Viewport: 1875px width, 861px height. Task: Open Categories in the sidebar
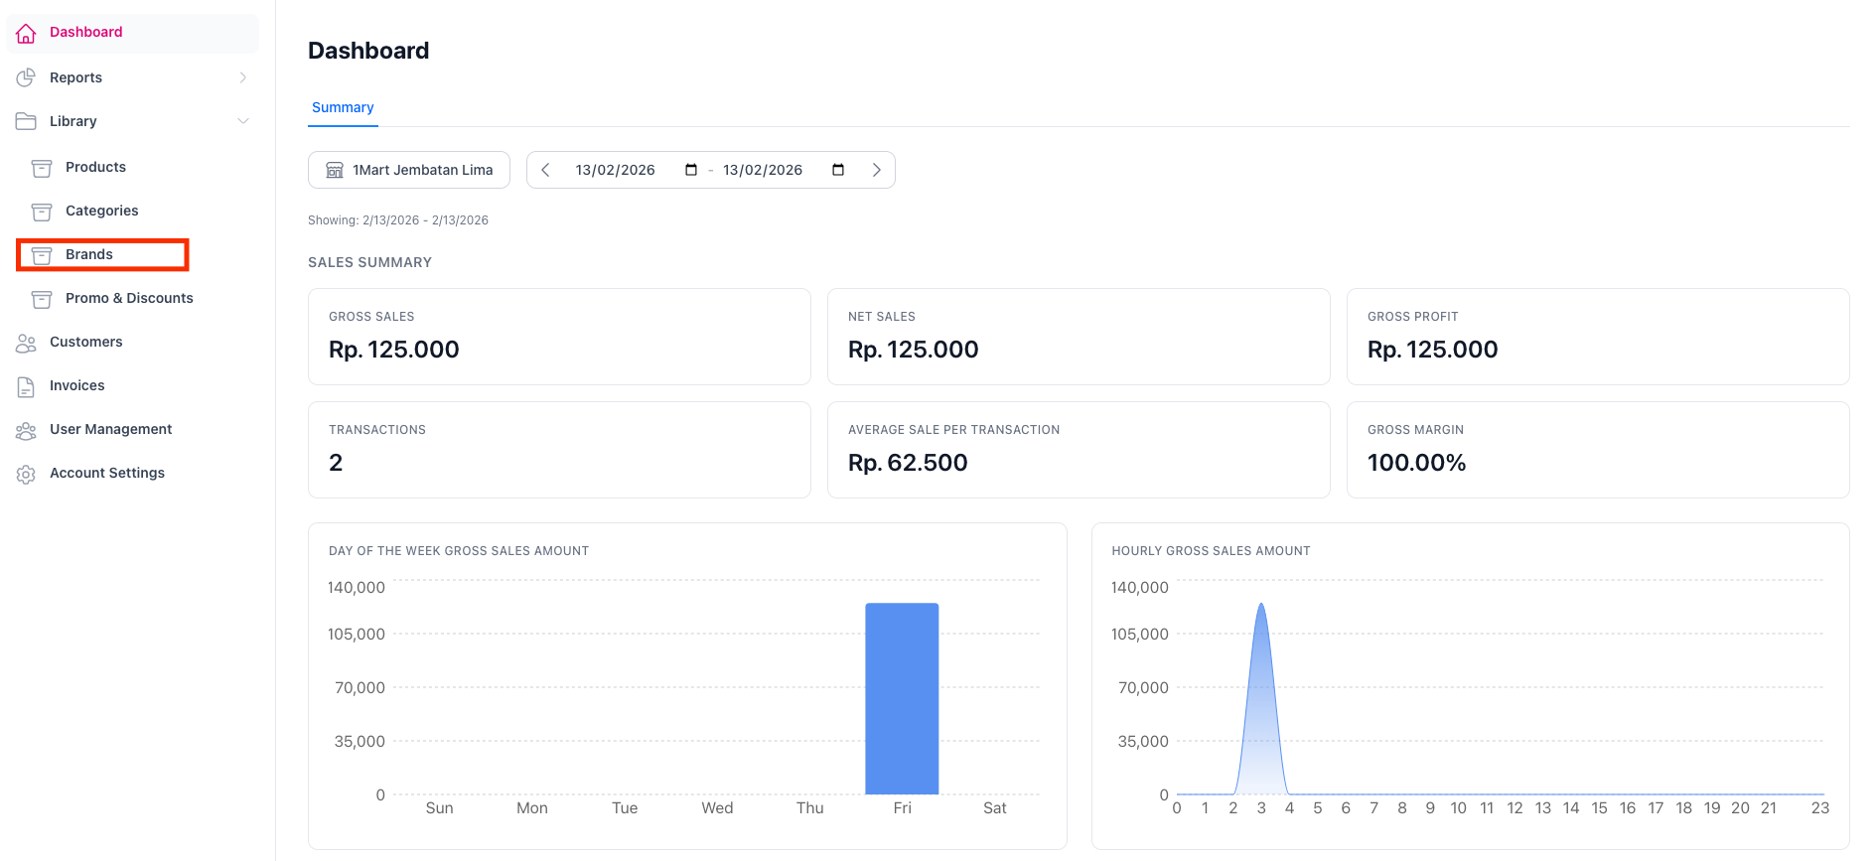click(x=101, y=211)
